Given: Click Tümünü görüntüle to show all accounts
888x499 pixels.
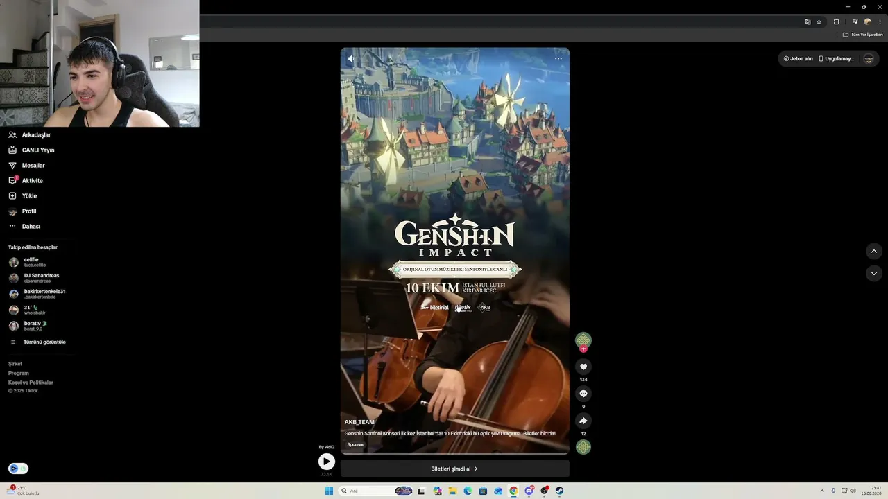Looking at the screenshot, I should pos(38,342).
